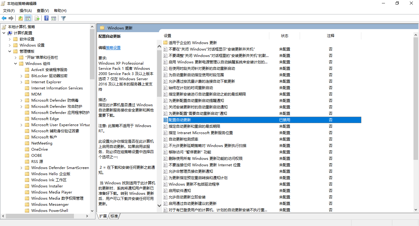
Task: Click policy icon of 配置自动更新 row
Action: [166, 120]
